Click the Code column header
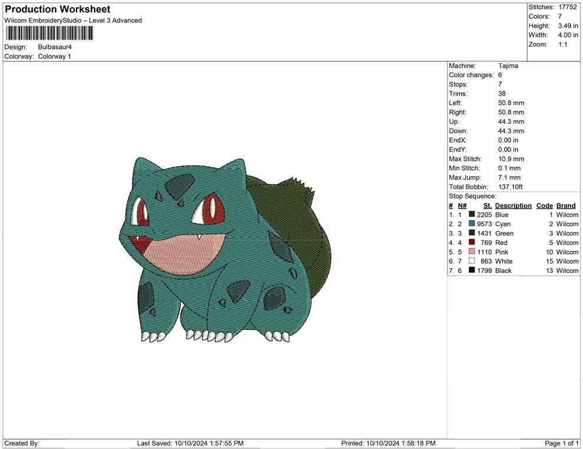Viewport: 583px width, 449px height. pyautogui.click(x=544, y=206)
